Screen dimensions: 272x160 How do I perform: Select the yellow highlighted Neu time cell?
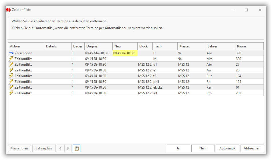[125, 53]
